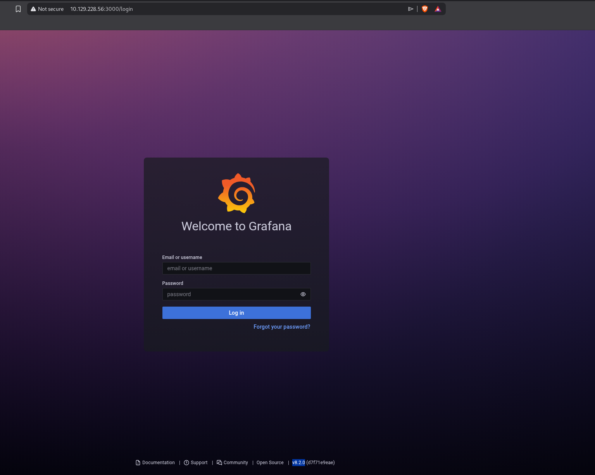This screenshot has height=475, width=595.
Task: Open the Open Source footer link
Action: pos(270,463)
